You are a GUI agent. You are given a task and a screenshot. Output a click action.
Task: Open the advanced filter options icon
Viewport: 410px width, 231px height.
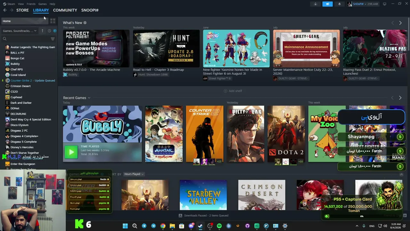tap(53, 39)
